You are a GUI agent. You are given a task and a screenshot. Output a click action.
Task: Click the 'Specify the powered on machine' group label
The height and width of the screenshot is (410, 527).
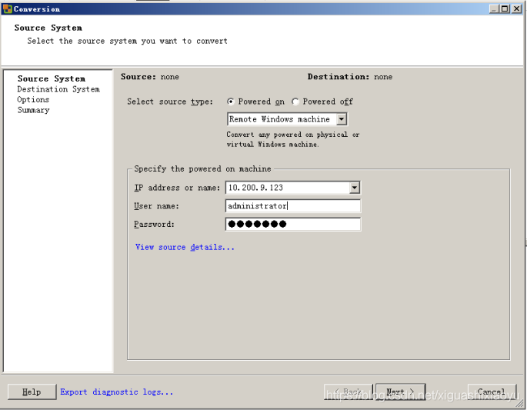[202, 168]
